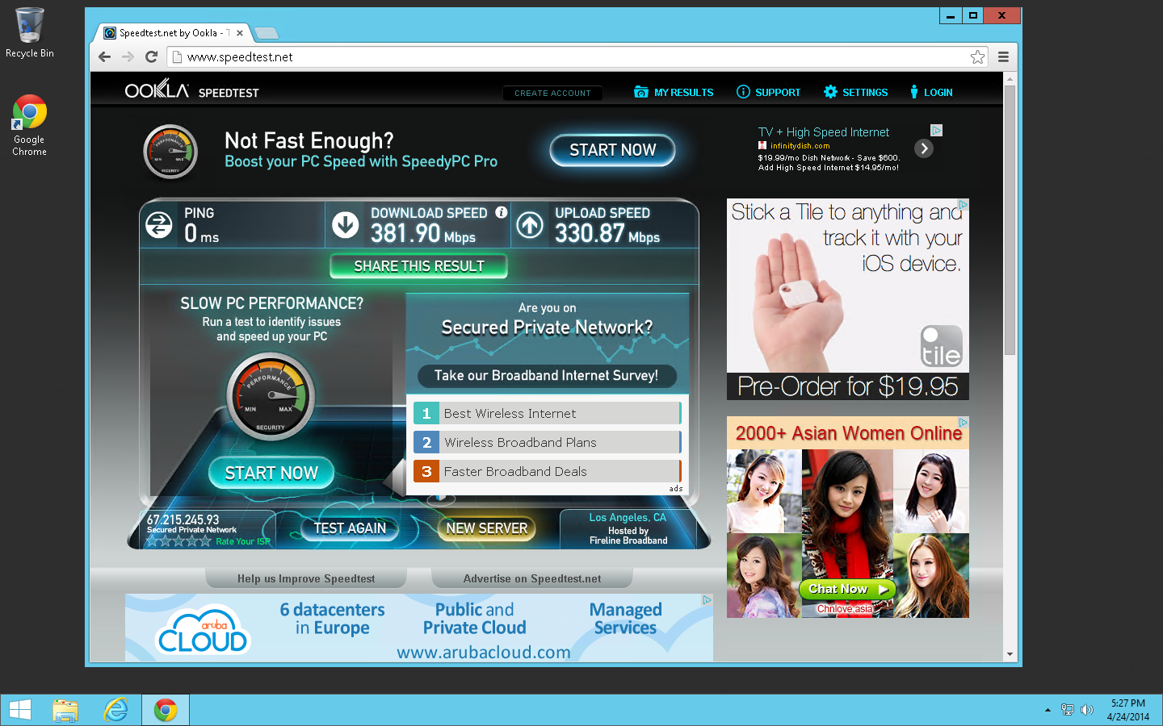Reload the speedtest.net page
The height and width of the screenshot is (726, 1163).
(x=151, y=56)
